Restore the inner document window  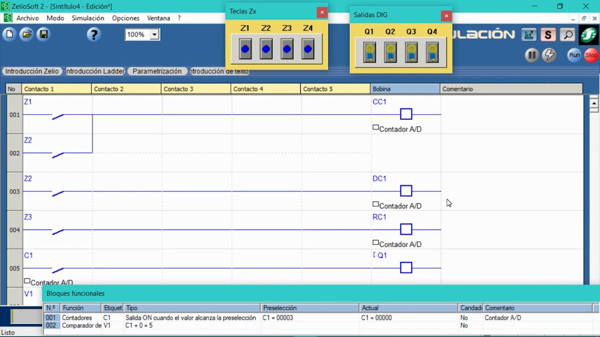pos(584,18)
